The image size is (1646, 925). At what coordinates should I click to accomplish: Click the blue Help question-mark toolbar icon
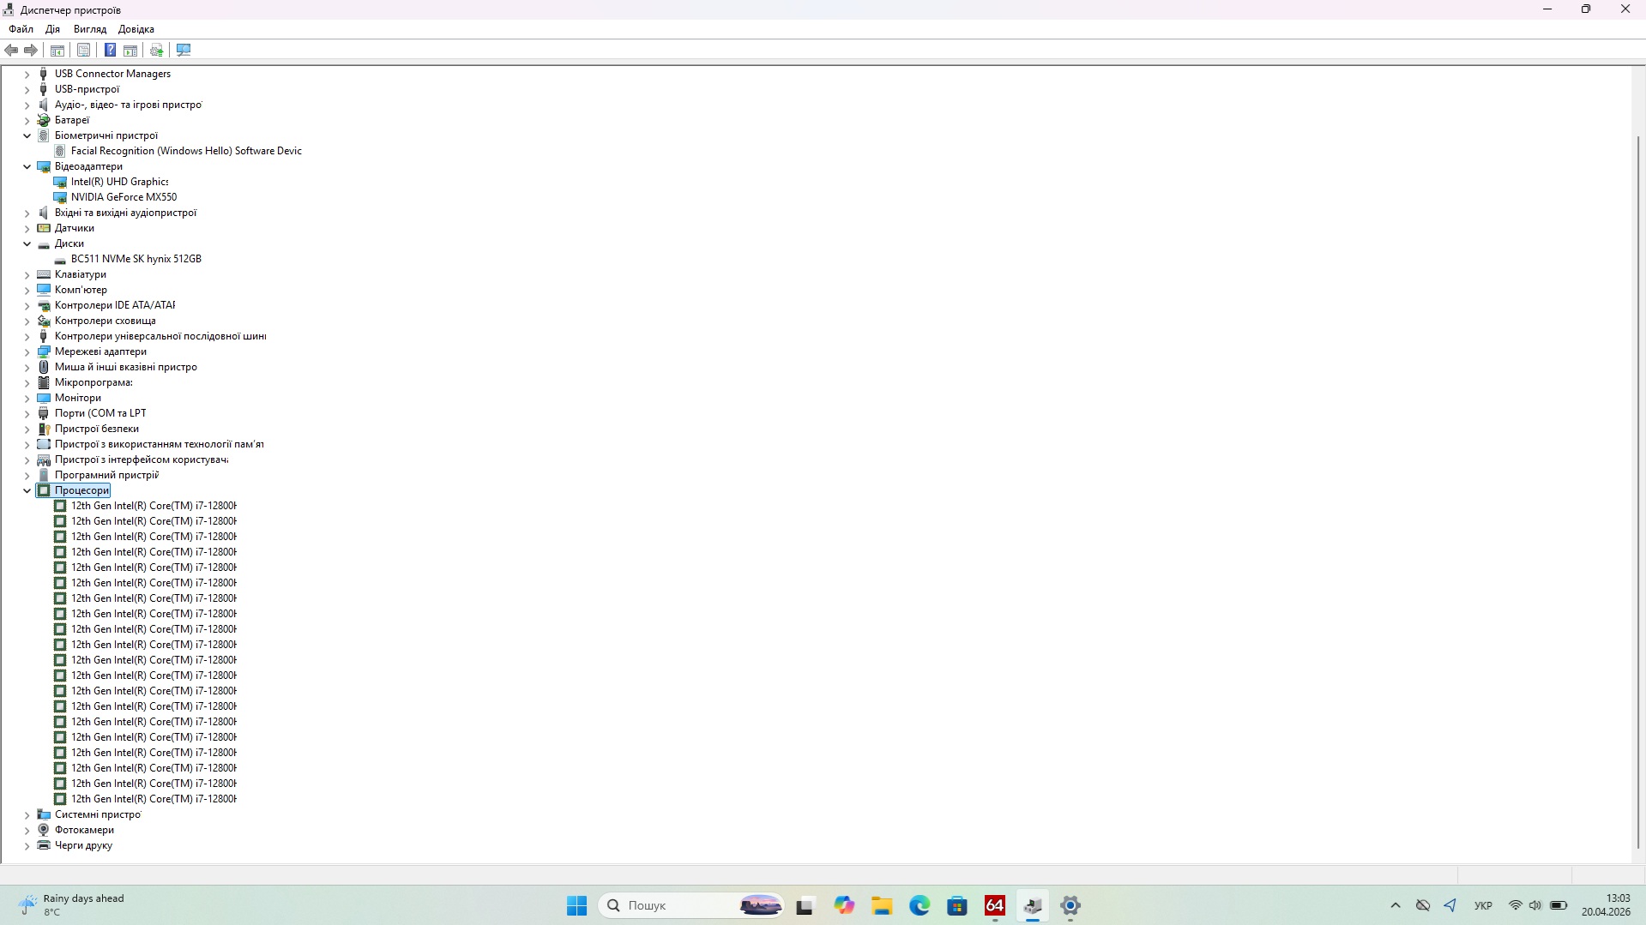(x=110, y=51)
